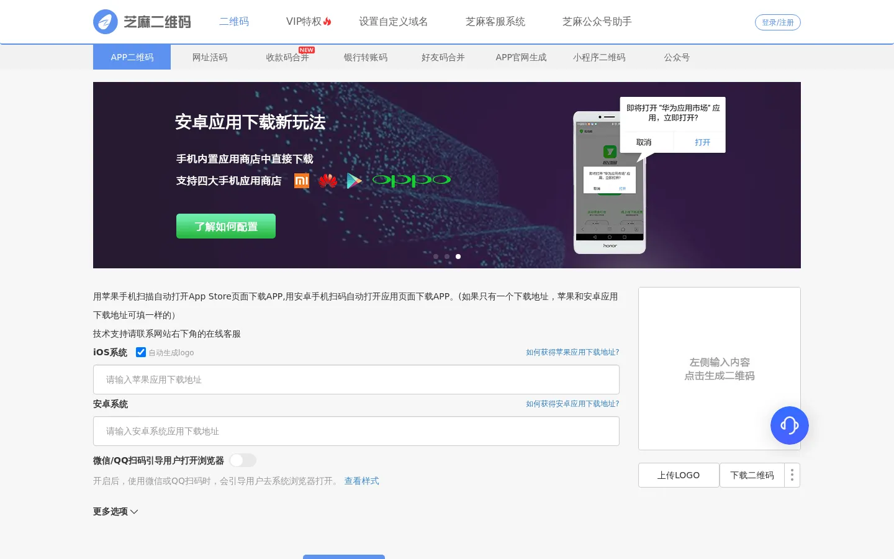Switch to the 收款码合并 tab
Image resolution: width=894 pixels, height=559 pixels.
pos(287,57)
